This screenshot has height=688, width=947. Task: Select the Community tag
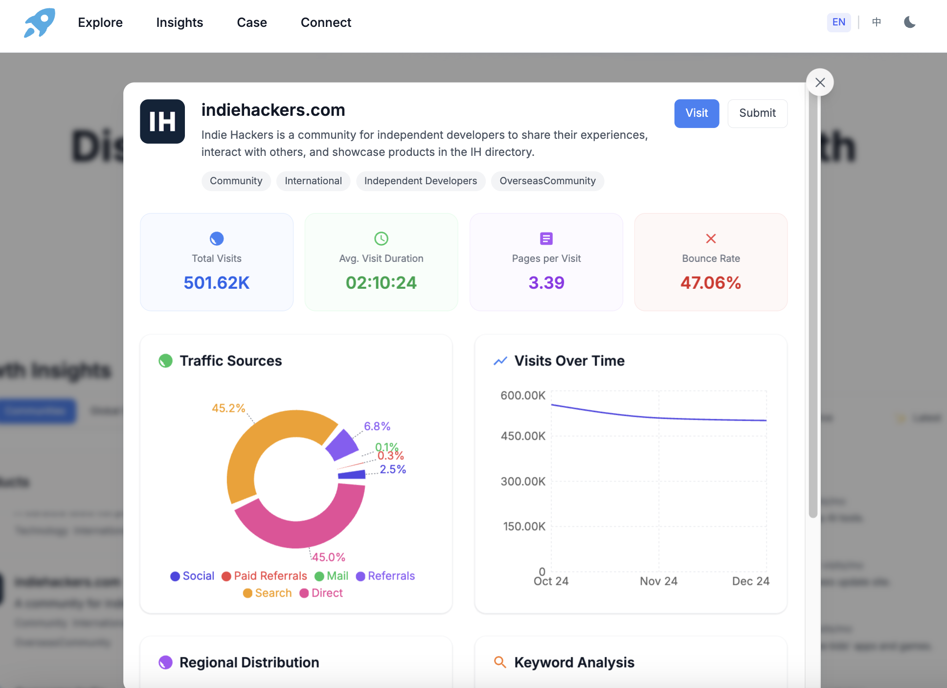[x=236, y=181]
